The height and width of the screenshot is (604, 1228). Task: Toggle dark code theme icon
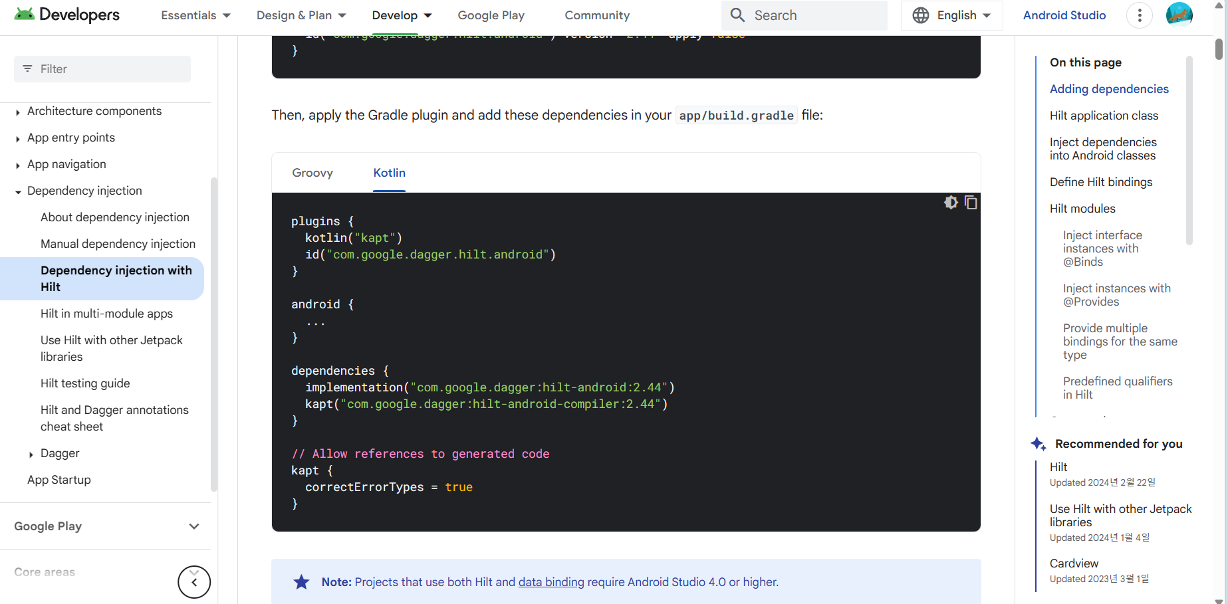[x=951, y=203]
